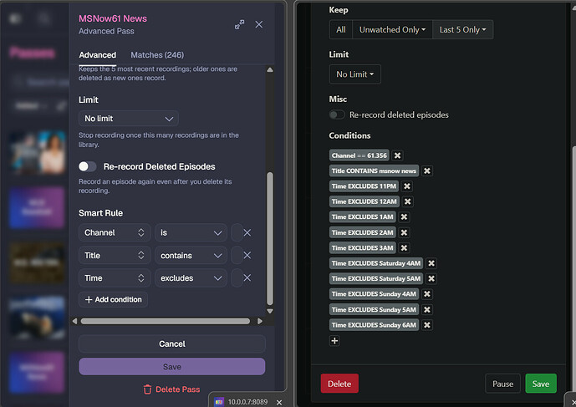This screenshot has height=407, width=576.
Task: Close the 10.0.0.7:8089 taskbar tab
Action: 279,402
